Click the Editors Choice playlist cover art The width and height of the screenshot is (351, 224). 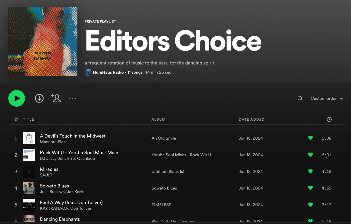(43, 41)
